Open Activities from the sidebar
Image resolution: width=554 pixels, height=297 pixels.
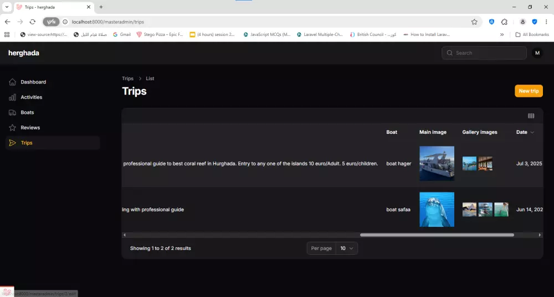click(31, 97)
